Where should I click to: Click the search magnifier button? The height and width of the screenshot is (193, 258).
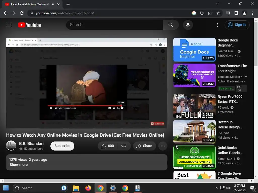pos(171,25)
